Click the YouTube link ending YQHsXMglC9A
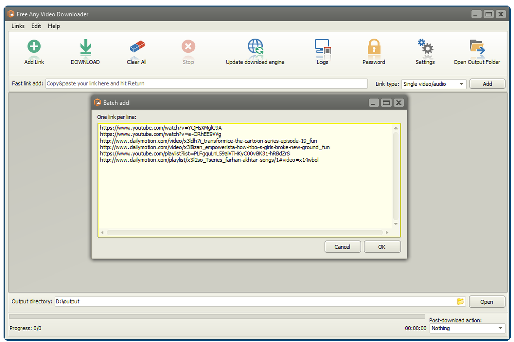 coord(161,128)
